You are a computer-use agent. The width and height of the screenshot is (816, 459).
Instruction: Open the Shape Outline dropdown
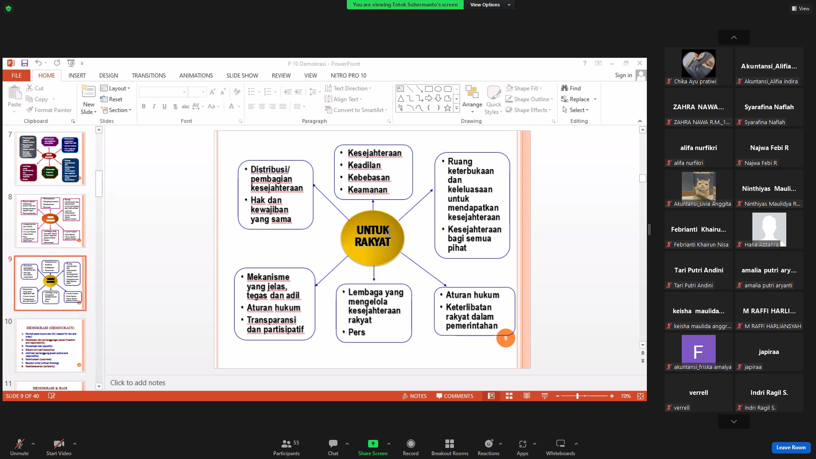(x=529, y=99)
